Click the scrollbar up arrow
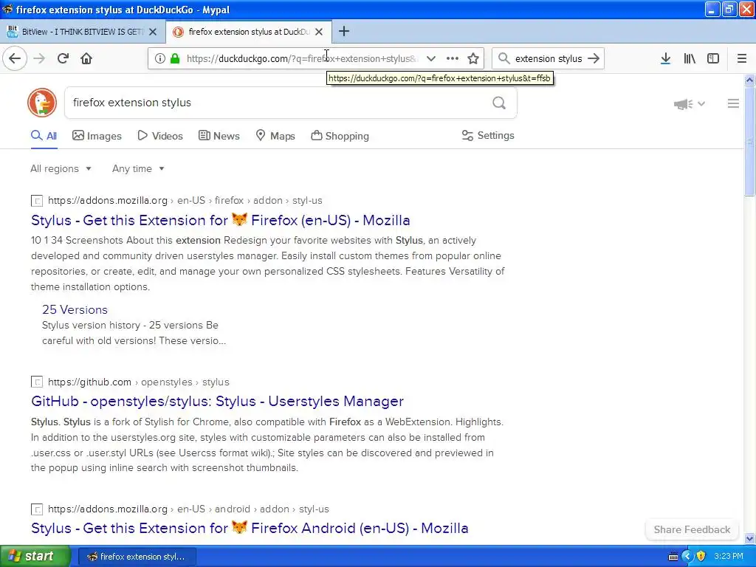Screen dimensions: 756x567 tap(750, 80)
